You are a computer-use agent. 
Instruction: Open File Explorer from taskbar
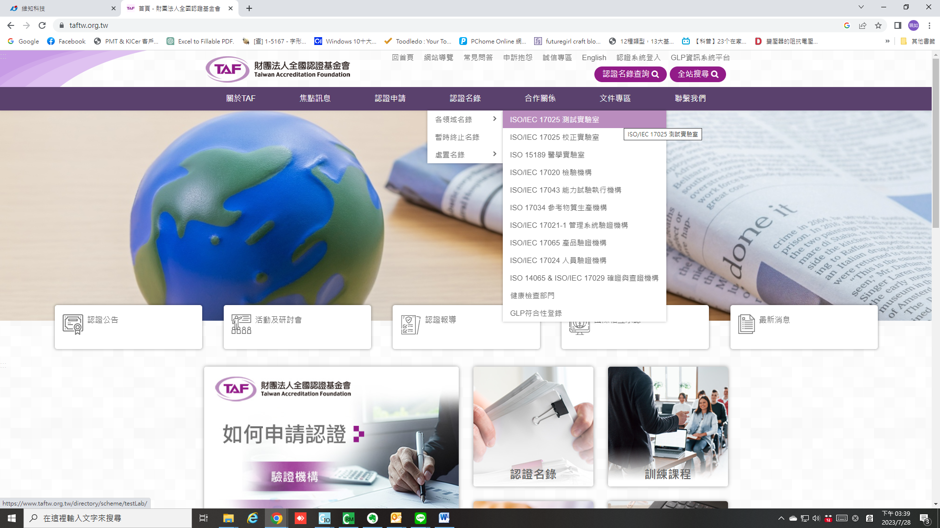228,518
